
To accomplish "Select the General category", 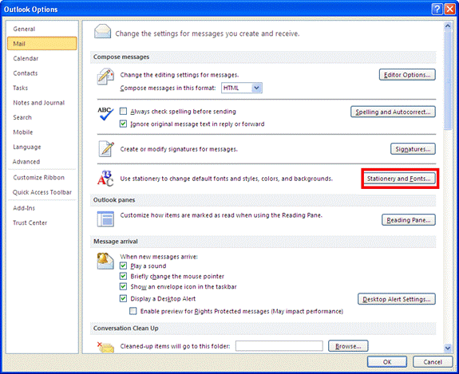I will click(42, 29).
